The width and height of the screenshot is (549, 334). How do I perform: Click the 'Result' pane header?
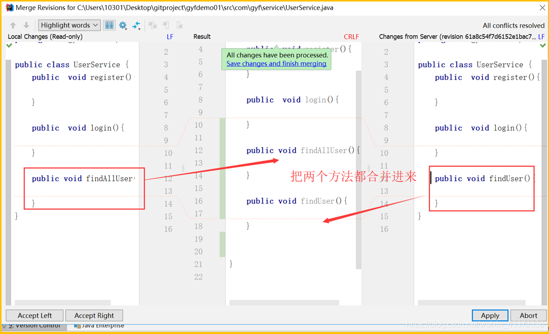click(202, 36)
